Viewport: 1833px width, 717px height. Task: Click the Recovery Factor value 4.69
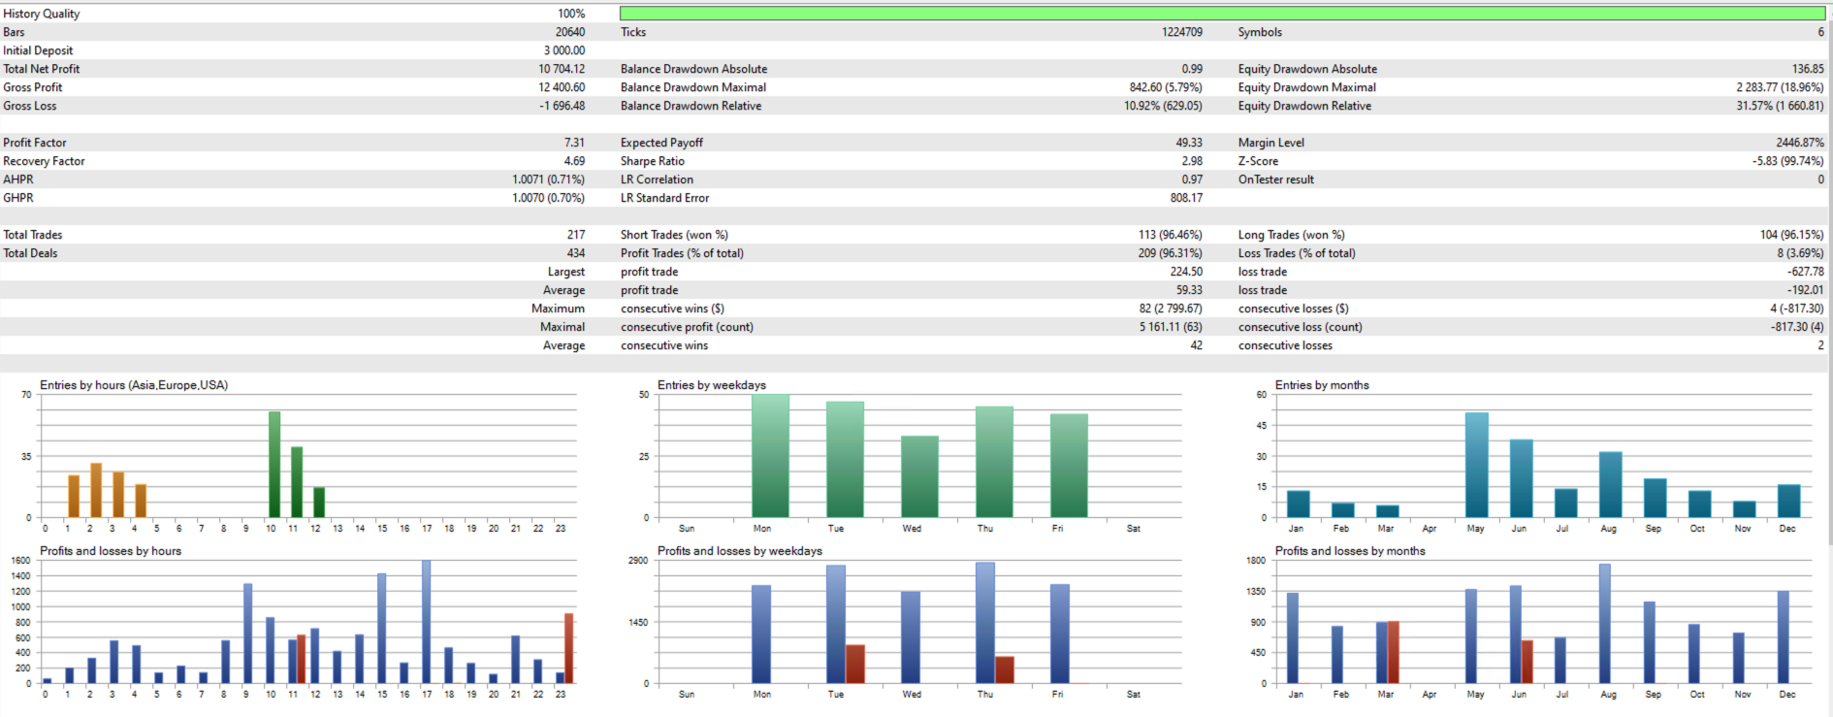click(574, 161)
